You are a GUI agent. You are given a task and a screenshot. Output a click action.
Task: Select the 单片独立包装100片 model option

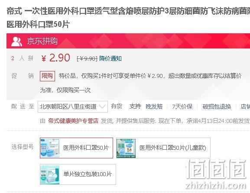(78, 174)
